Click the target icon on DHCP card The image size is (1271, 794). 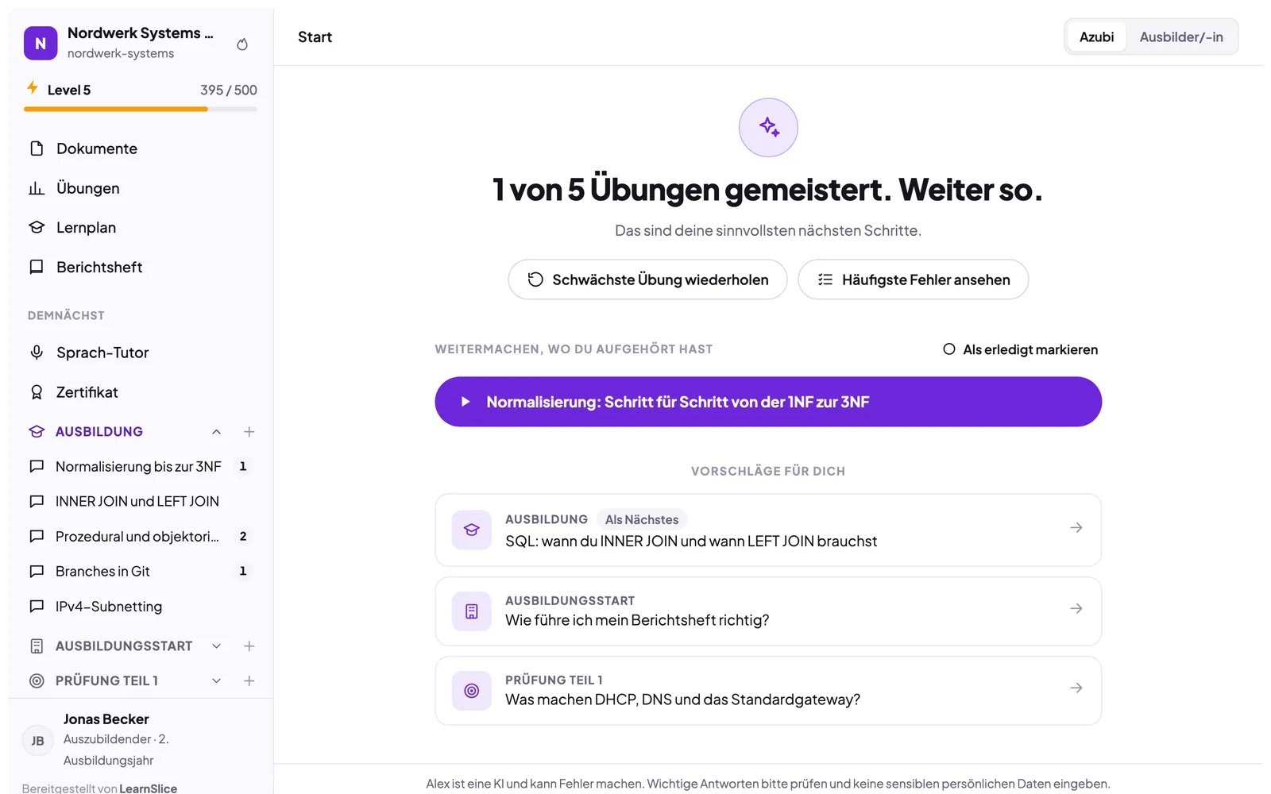[472, 691]
